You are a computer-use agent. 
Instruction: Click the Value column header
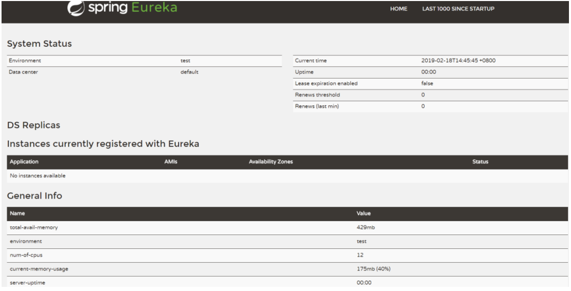(x=364, y=214)
